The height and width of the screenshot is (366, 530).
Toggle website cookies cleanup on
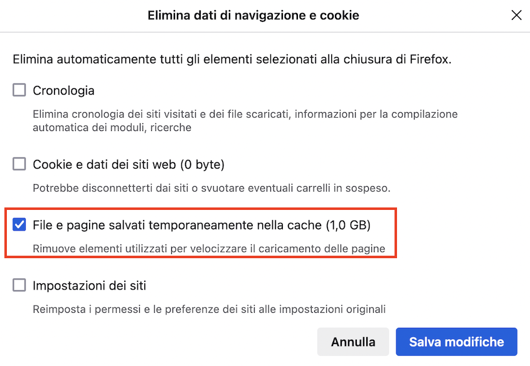(x=19, y=164)
